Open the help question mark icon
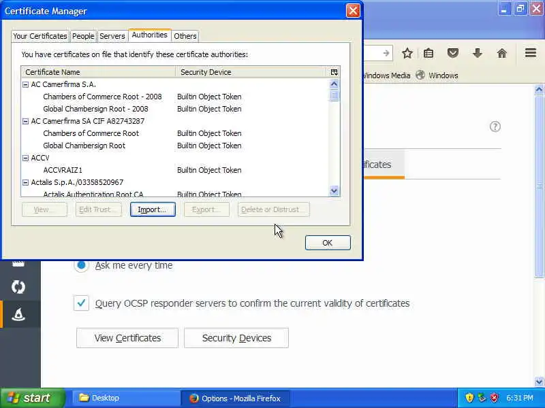 point(495,126)
